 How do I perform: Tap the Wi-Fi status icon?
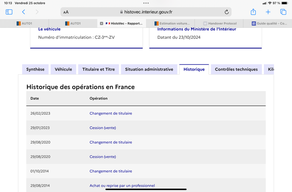(270, 3)
